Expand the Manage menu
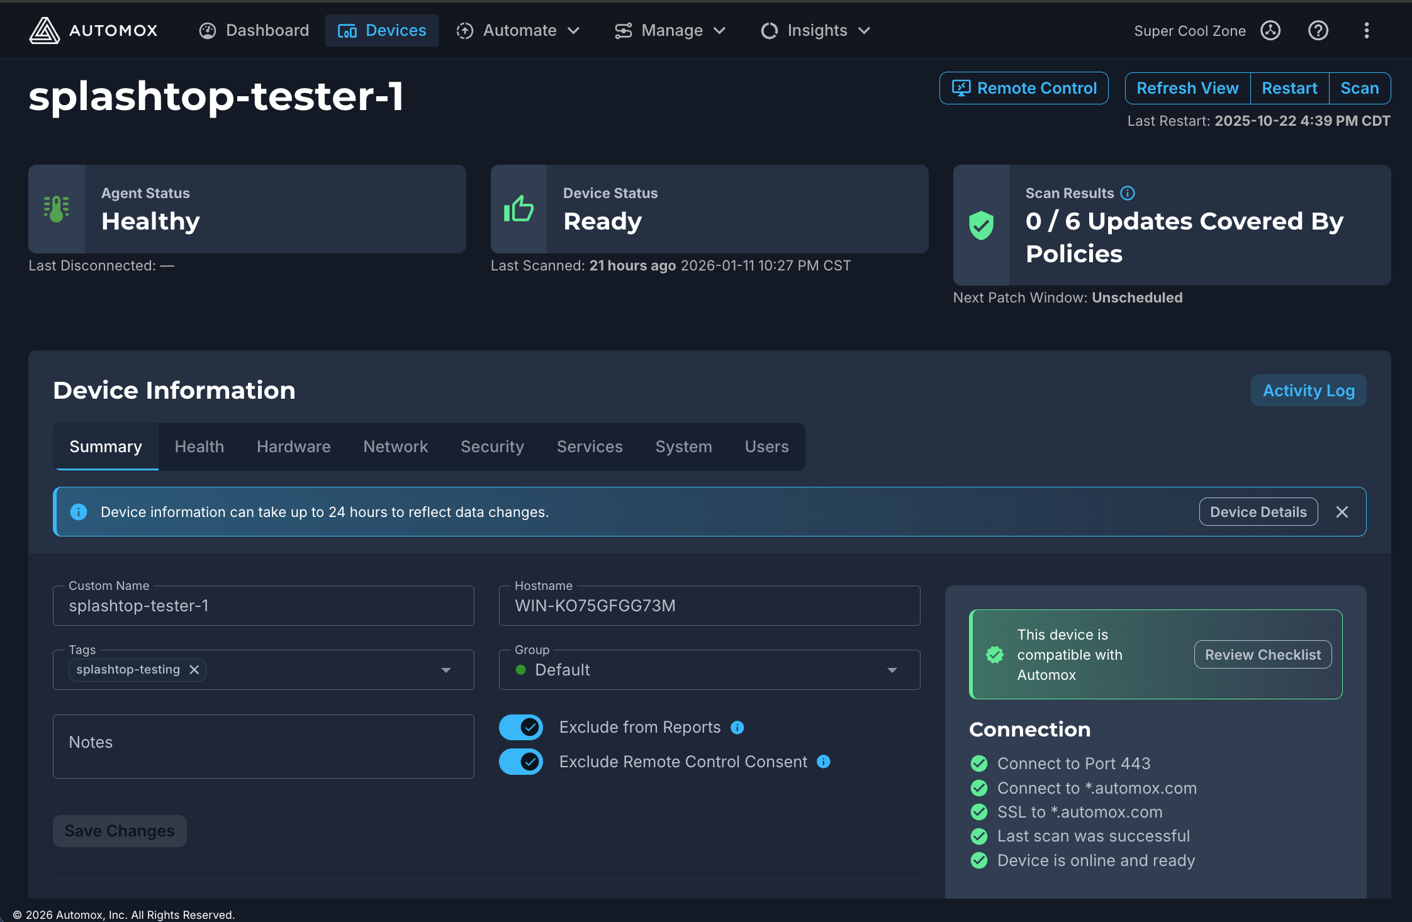This screenshot has height=922, width=1412. click(670, 30)
